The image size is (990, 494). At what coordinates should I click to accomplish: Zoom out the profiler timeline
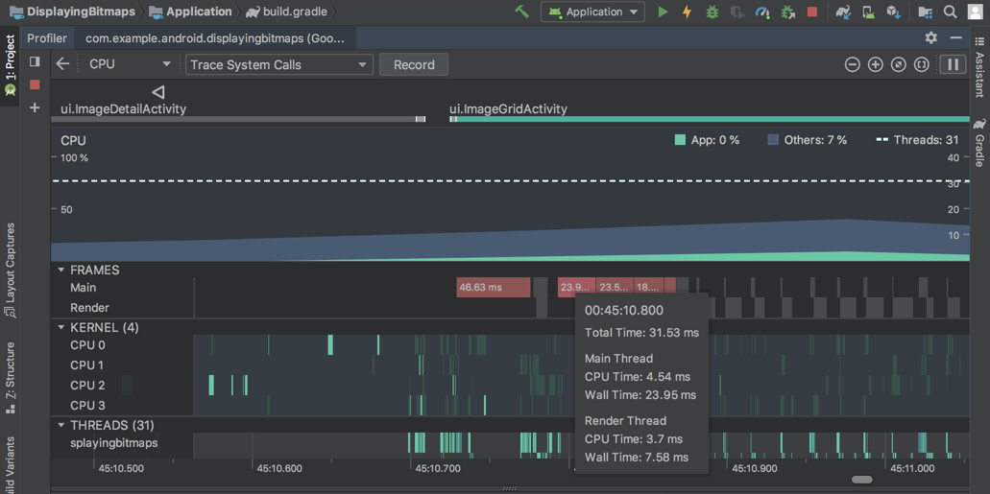pyautogui.click(x=852, y=64)
